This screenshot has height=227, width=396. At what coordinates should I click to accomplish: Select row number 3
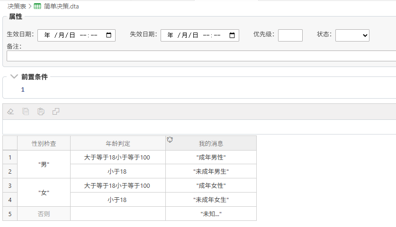pos(10,185)
